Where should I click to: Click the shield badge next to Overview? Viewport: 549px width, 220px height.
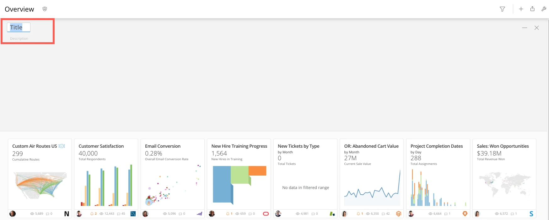pos(45,9)
